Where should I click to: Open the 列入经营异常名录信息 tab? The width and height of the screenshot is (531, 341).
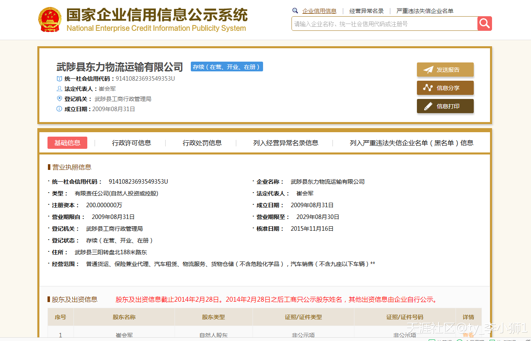pos(286,143)
